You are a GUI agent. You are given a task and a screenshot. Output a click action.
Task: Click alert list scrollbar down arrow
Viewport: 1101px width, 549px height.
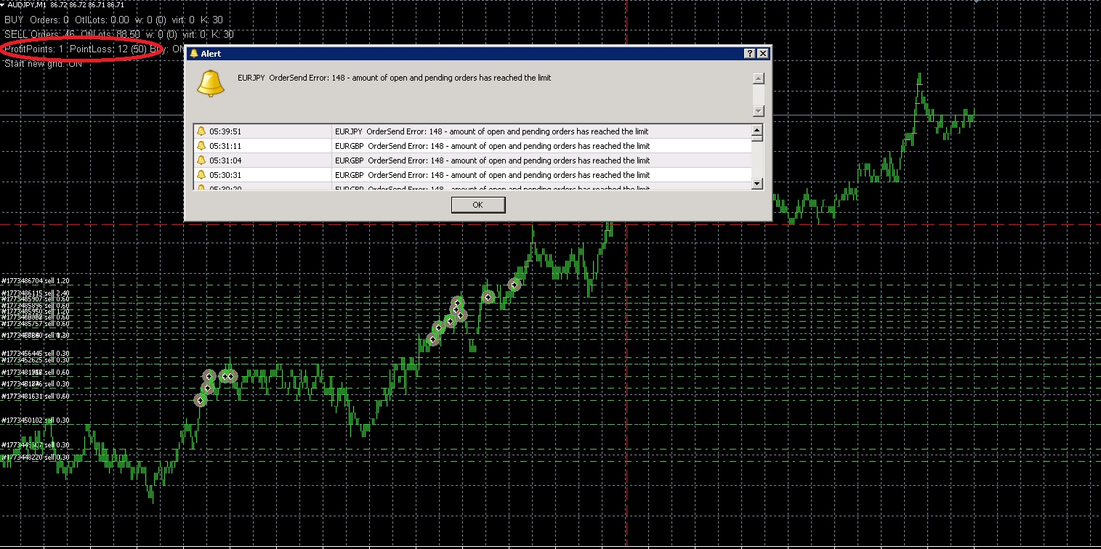(x=757, y=184)
